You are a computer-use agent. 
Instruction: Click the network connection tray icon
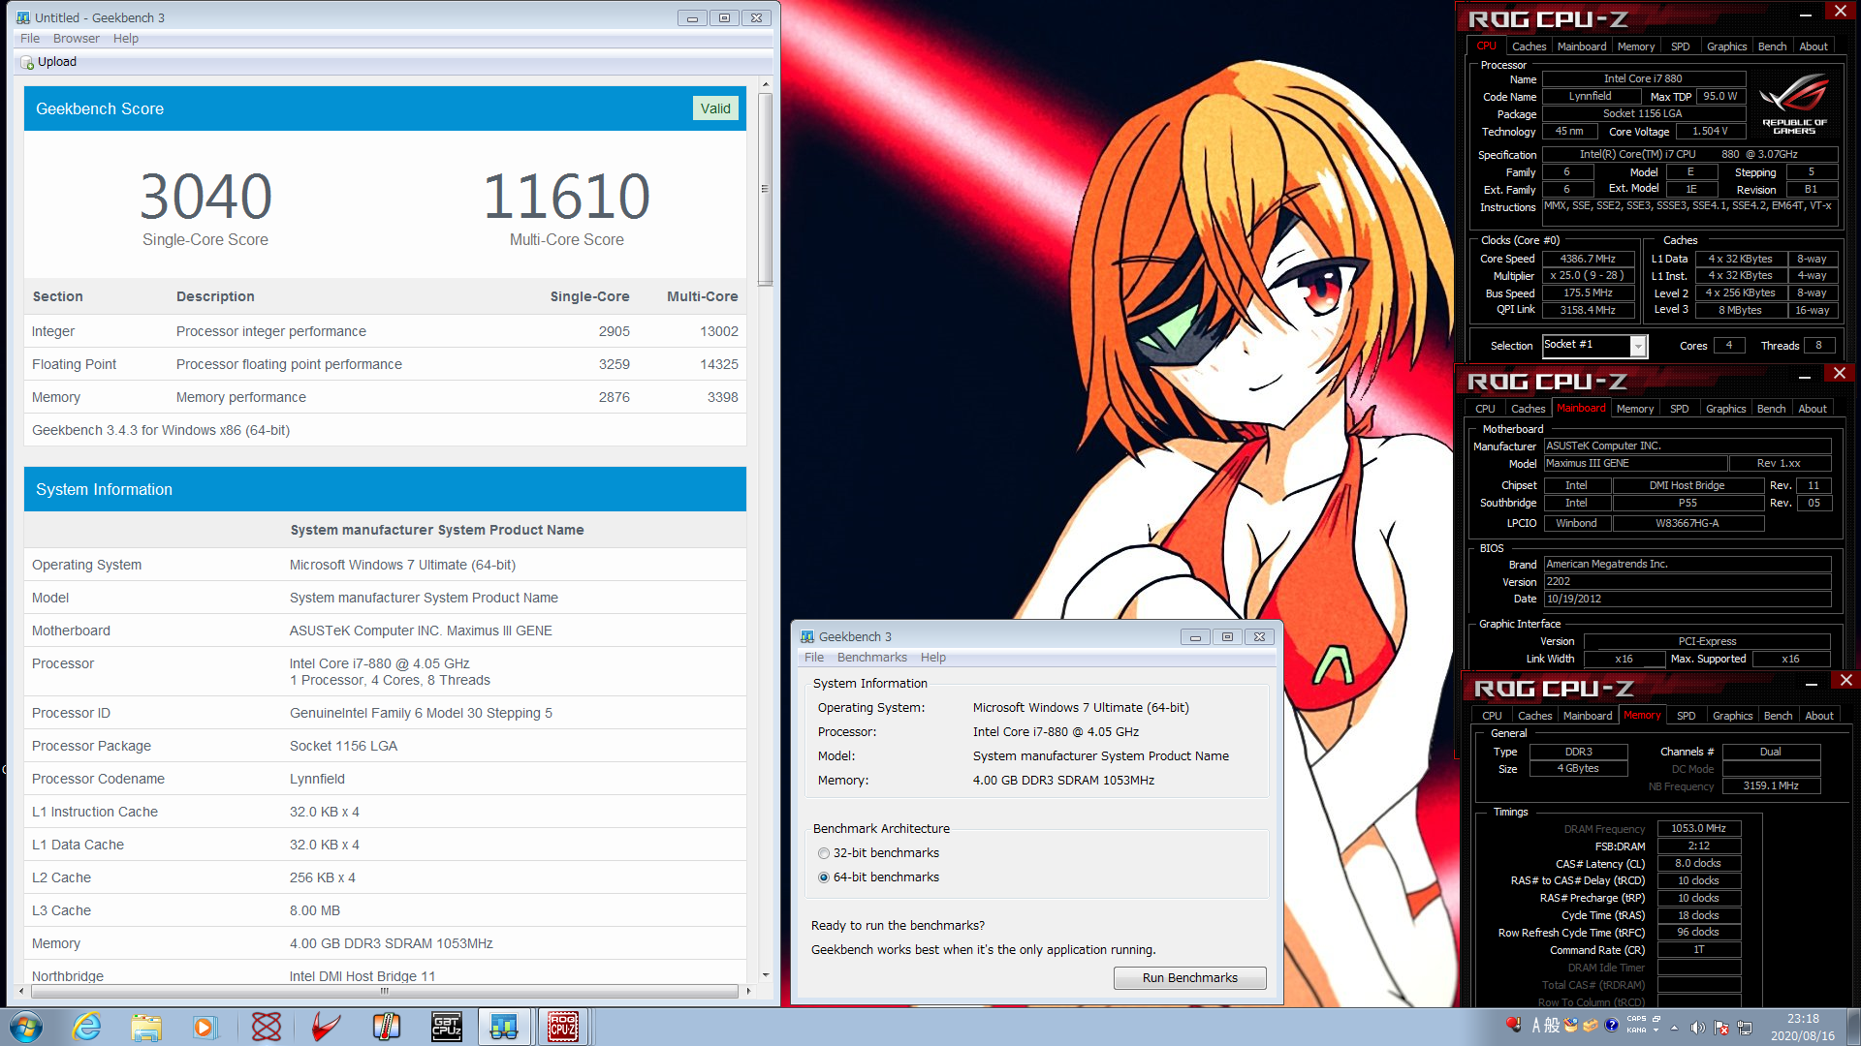pyautogui.click(x=1745, y=1028)
